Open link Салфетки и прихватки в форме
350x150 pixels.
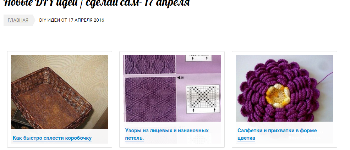click(277, 130)
